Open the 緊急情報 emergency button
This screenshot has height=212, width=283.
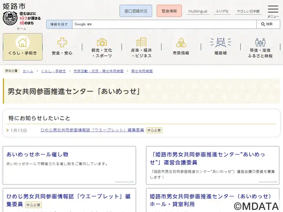[x=169, y=11]
